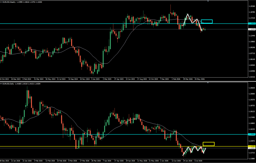Click the 15 Sep 2024 date label
256x163 pixels.
pos(73,79)
